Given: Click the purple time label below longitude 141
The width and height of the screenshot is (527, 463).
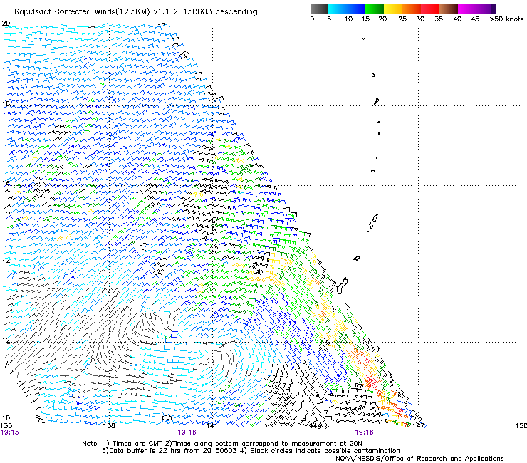Looking at the screenshot, I should coord(187,432).
